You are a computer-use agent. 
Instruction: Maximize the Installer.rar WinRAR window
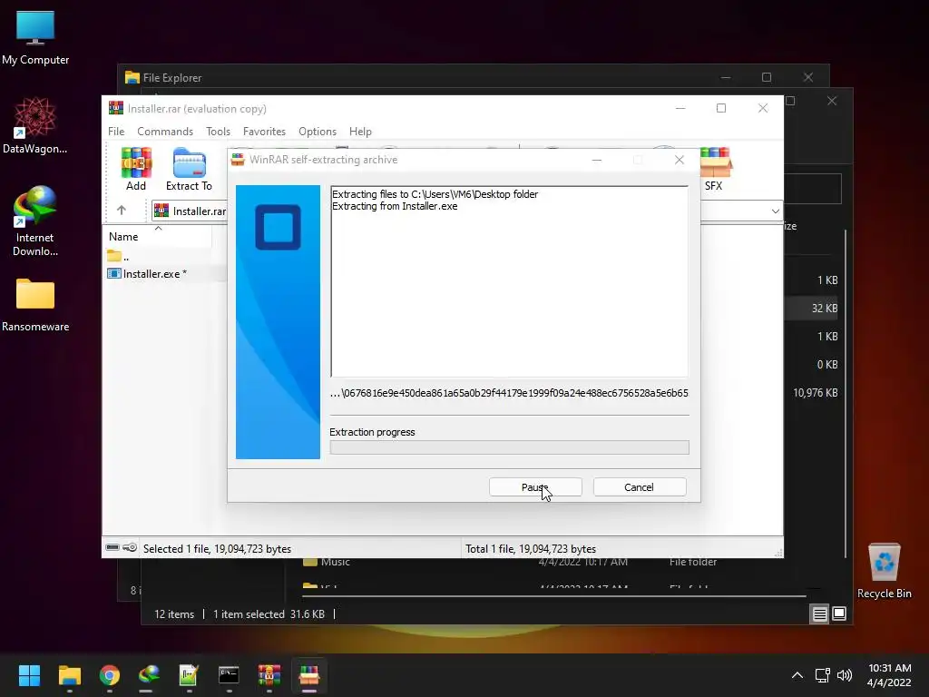tap(721, 108)
